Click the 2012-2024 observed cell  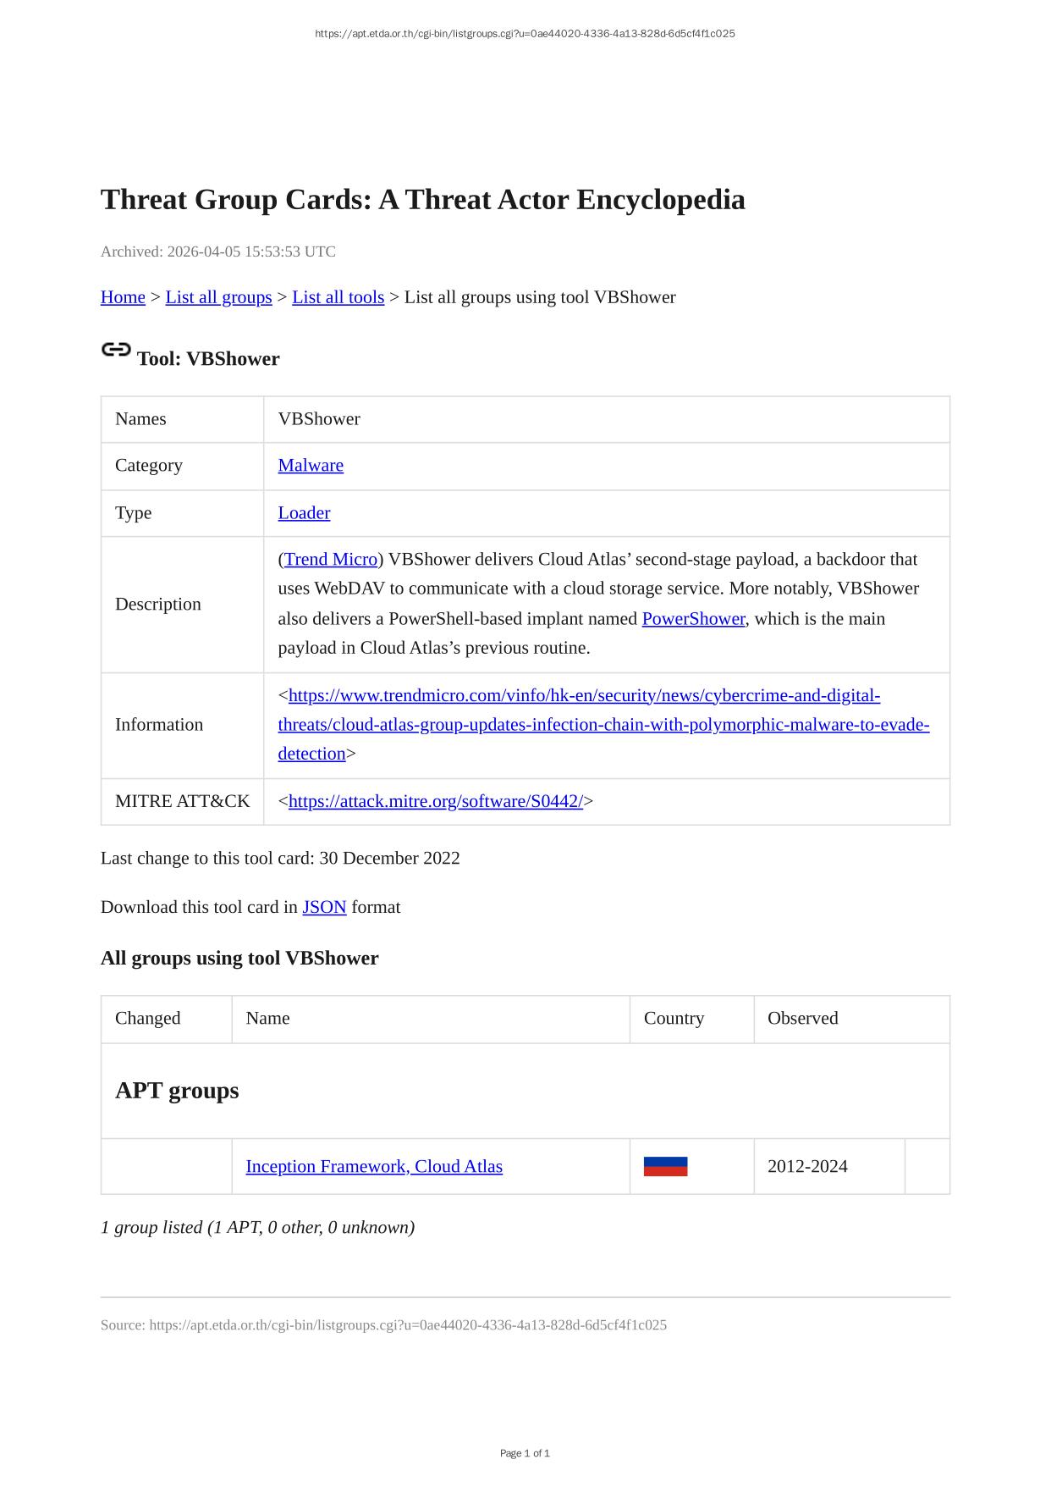807,1166
